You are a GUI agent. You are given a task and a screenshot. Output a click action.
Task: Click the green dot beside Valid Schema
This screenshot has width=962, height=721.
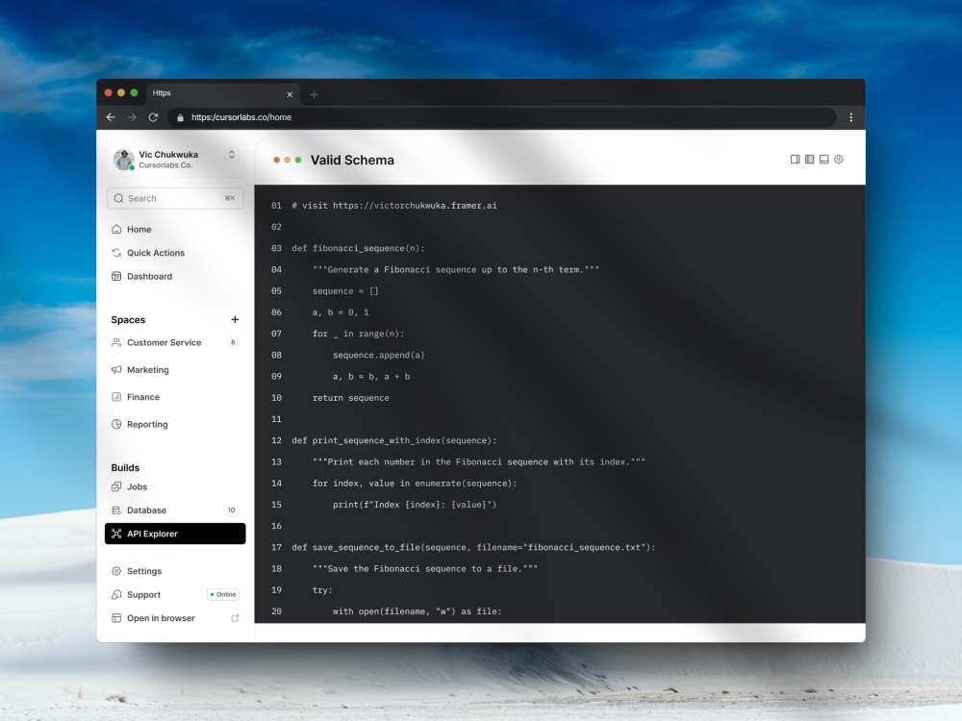[298, 160]
